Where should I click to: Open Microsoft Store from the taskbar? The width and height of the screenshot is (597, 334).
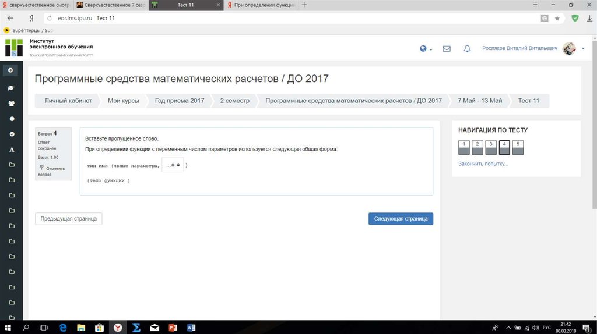[x=99, y=328]
